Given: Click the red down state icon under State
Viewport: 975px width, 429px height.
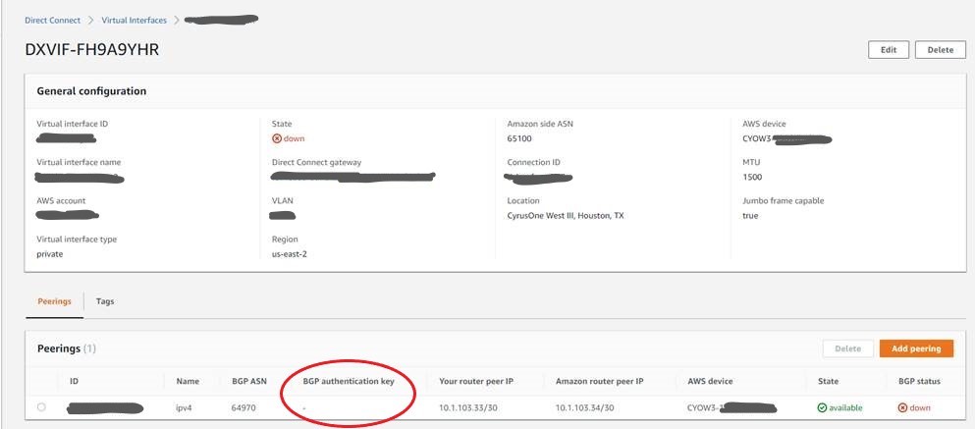Looking at the screenshot, I should point(277,138).
